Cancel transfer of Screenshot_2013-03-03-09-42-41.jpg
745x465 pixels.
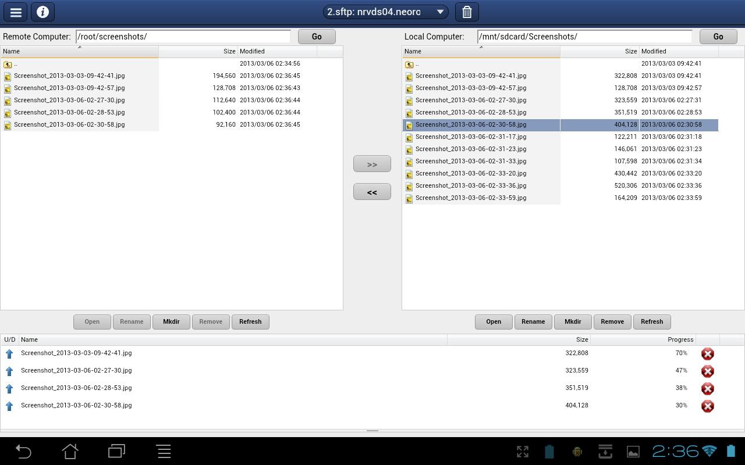coord(708,354)
